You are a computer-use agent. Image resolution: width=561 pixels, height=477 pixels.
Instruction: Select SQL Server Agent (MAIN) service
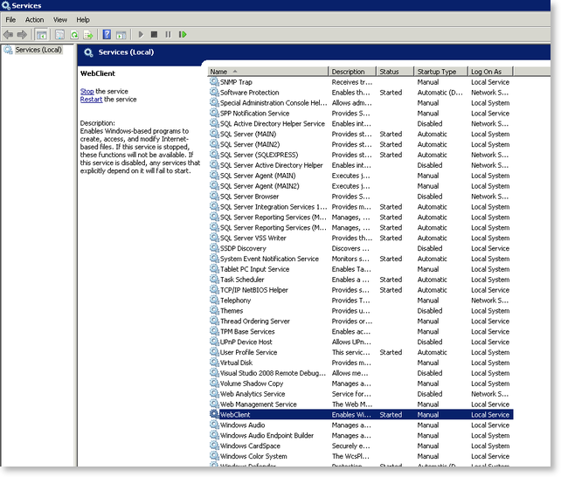point(362,176)
